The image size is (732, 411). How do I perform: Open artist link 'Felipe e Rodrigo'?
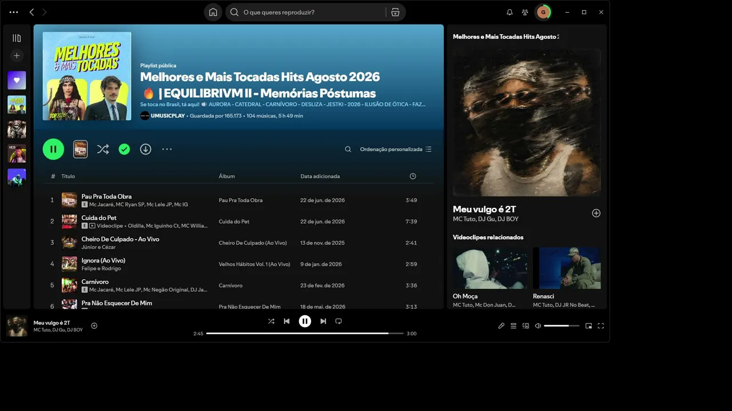101,268
